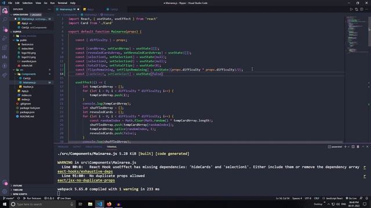Click Live Share in the status bar
The height and width of the screenshot is (208, 371).
[64, 198]
